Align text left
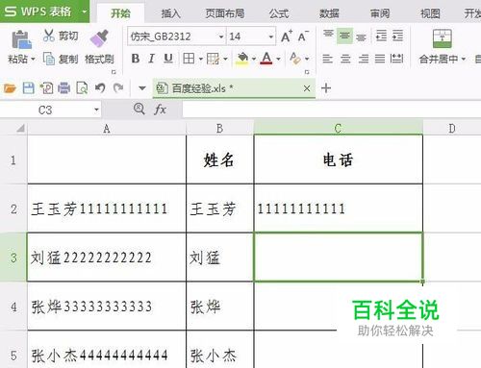Screen dimensions: 481x368 327,59
